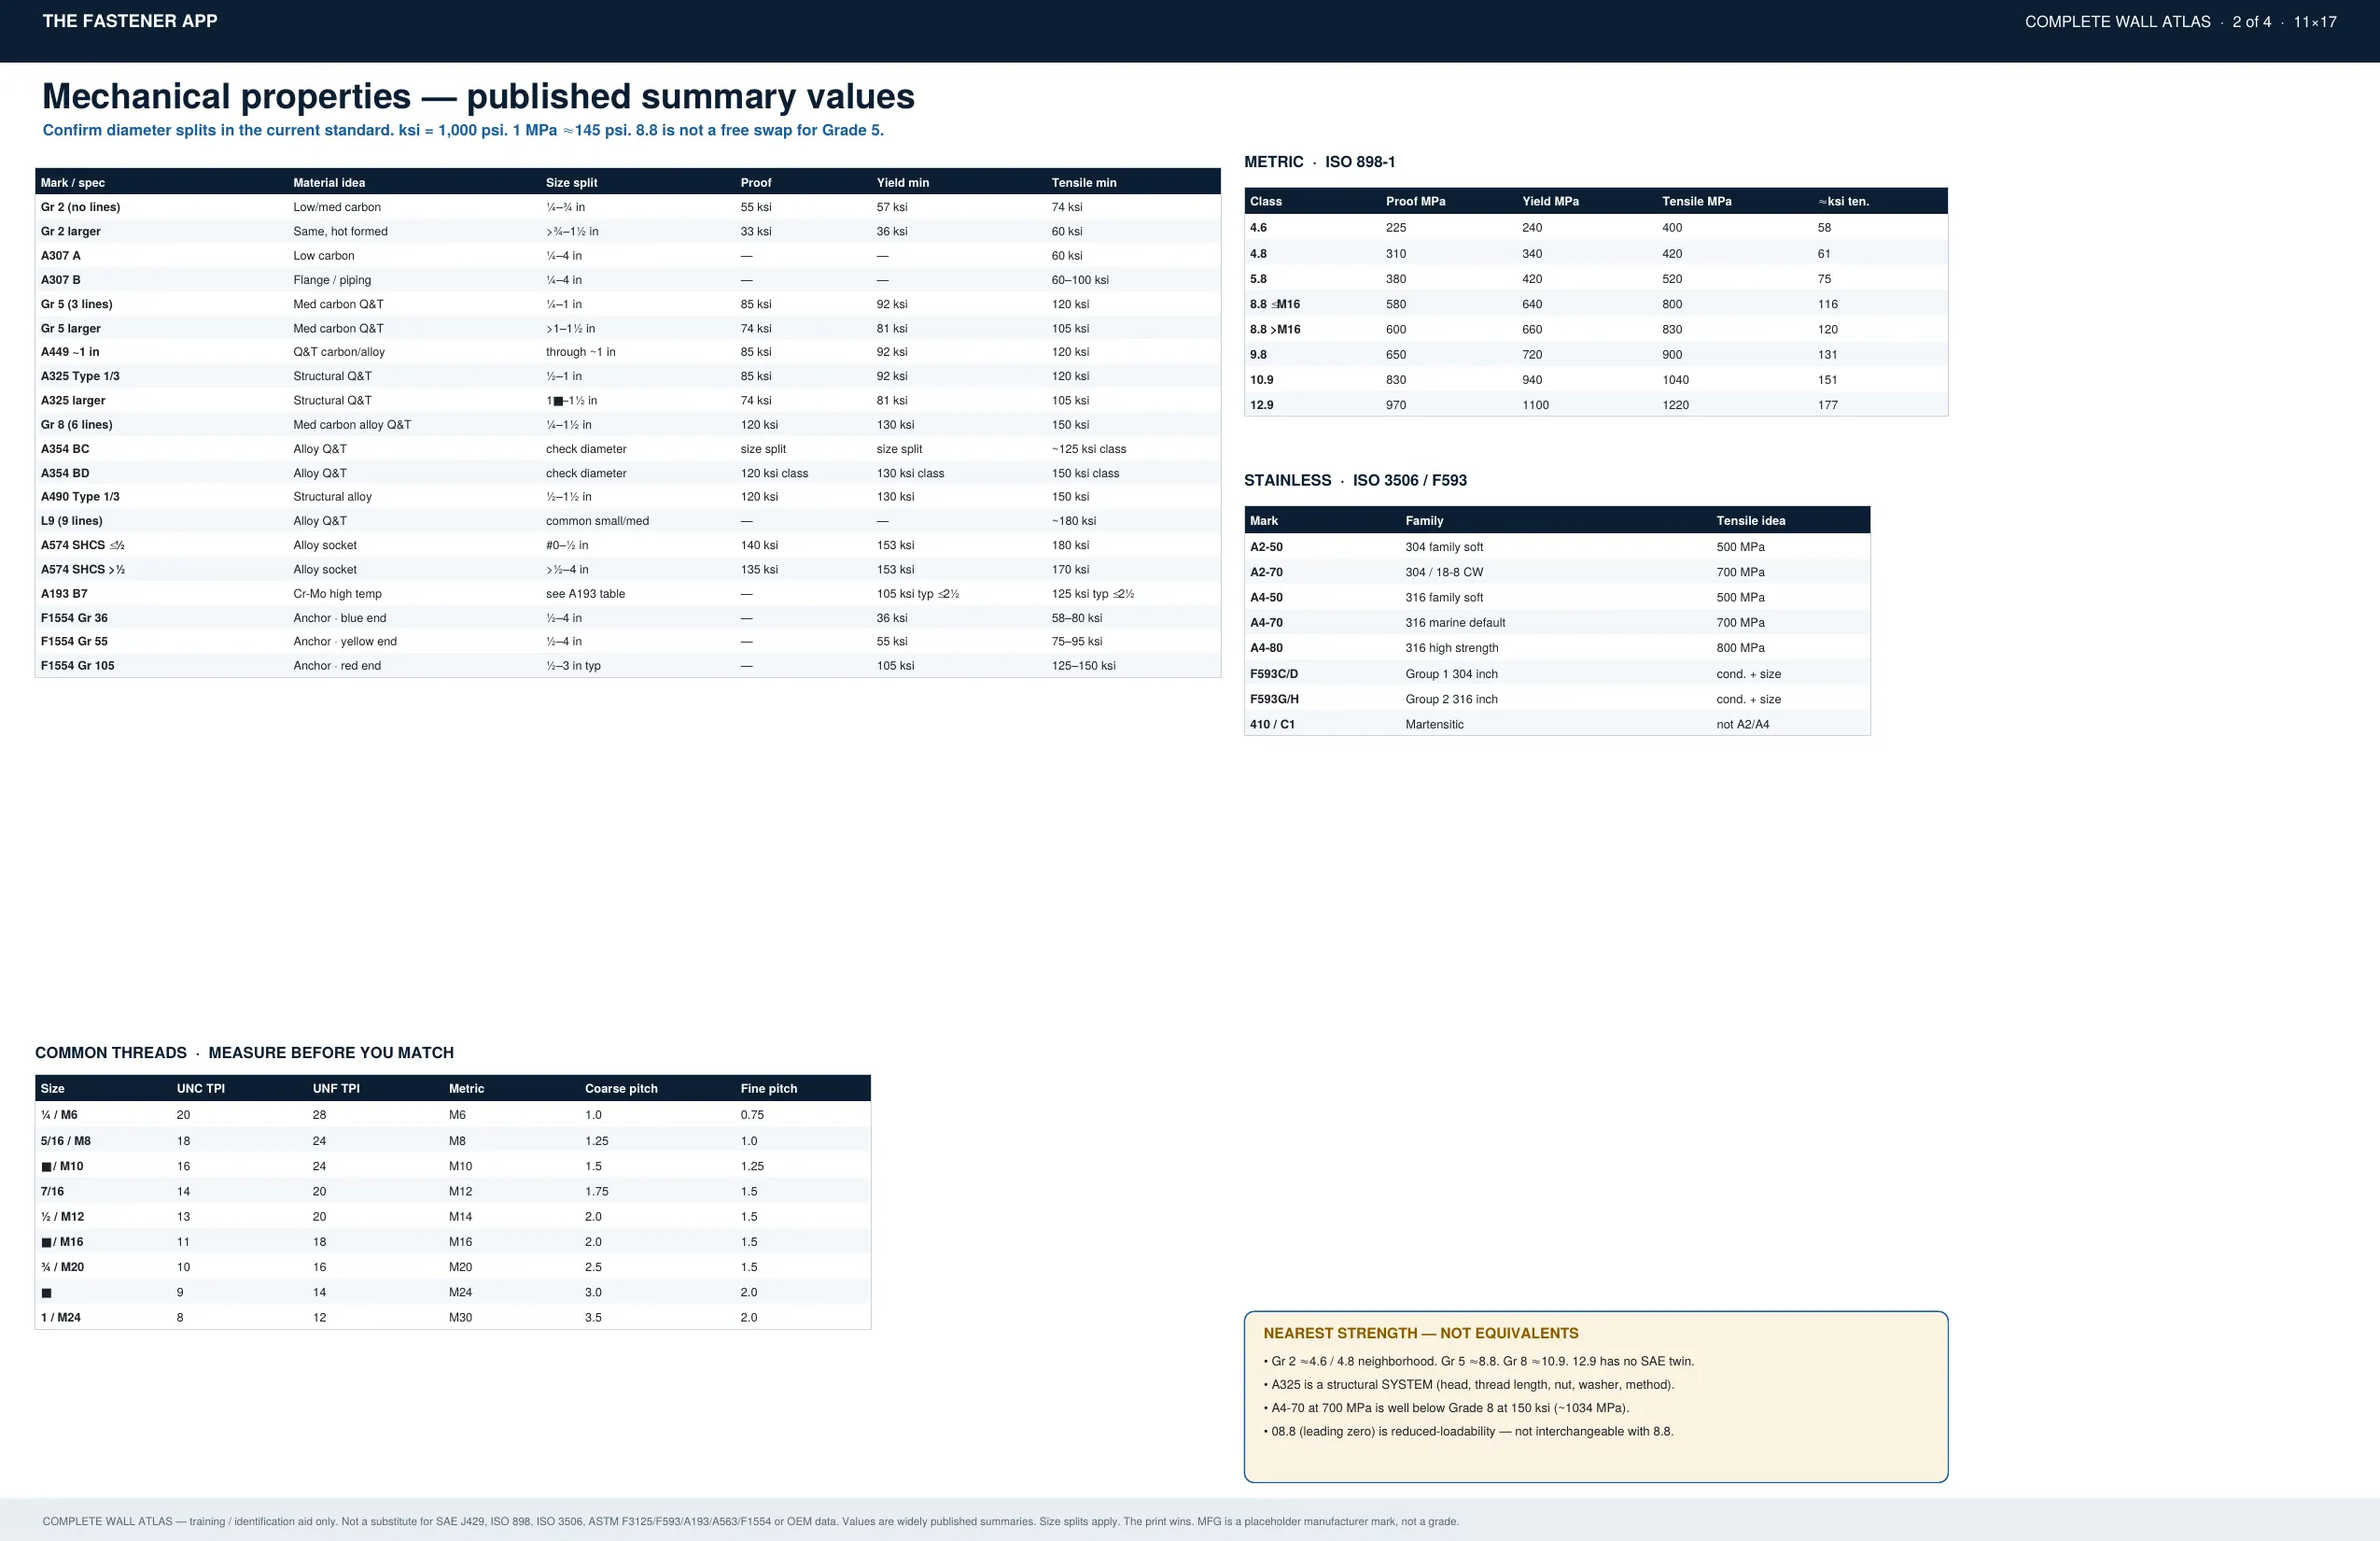Click the Proof MPa column header
This screenshot has width=2380, height=1541.
tap(1415, 201)
